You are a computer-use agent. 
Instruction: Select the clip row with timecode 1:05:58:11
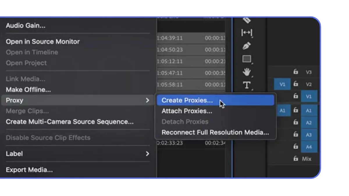(191, 84)
